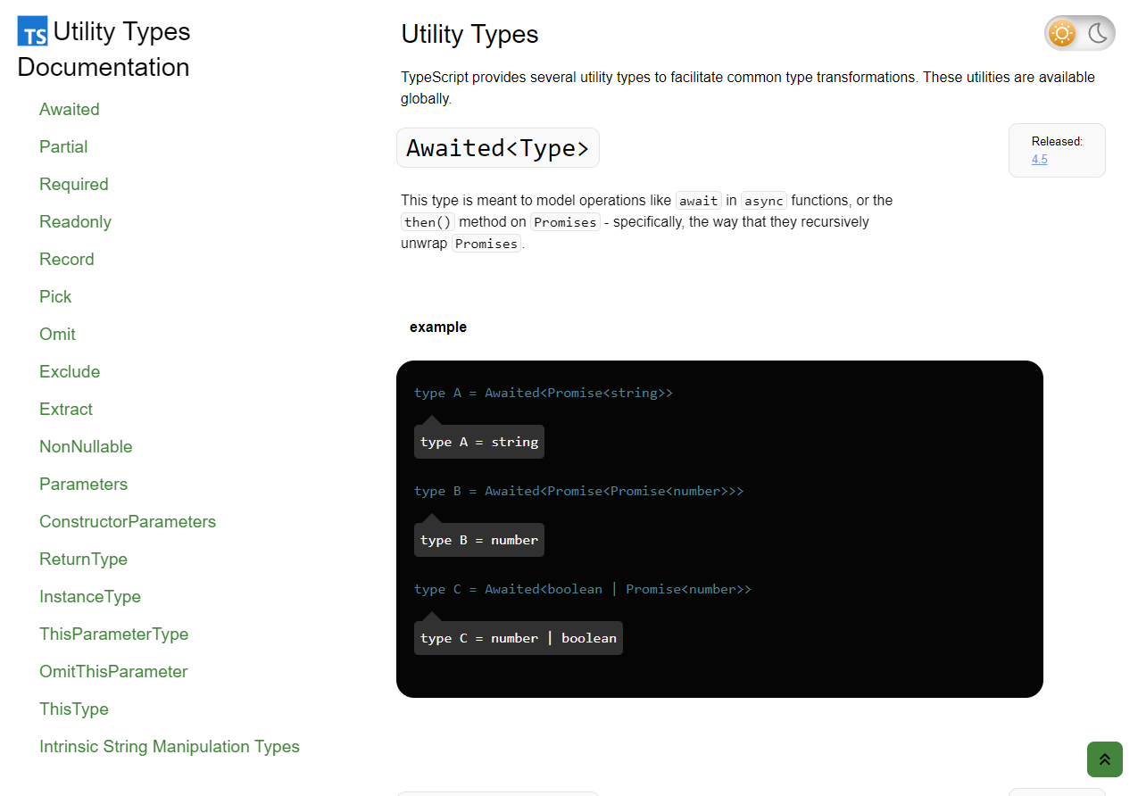Click the scroll-to-top double chevron button
The image size is (1138, 796).
coord(1105,759)
